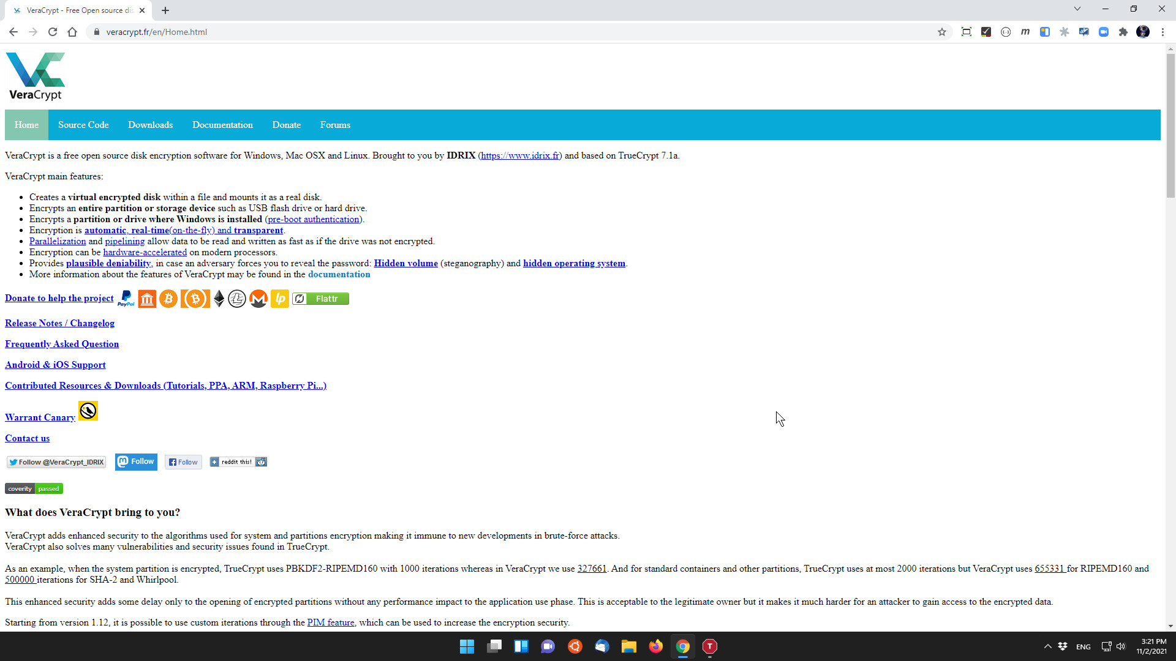Open the Donate navigation item
The image size is (1176, 661).
tap(287, 125)
